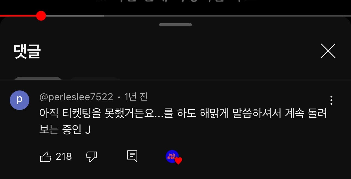
Task: Seek to the unplayed dark progress section
Action: [227, 16]
